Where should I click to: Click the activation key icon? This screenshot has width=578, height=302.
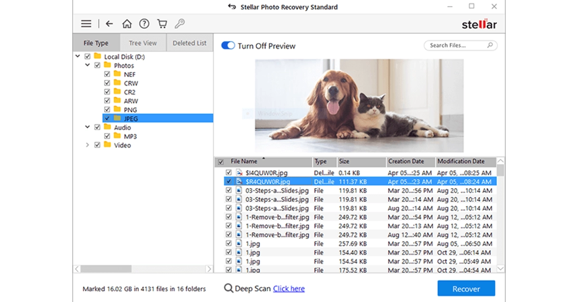point(180,24)
